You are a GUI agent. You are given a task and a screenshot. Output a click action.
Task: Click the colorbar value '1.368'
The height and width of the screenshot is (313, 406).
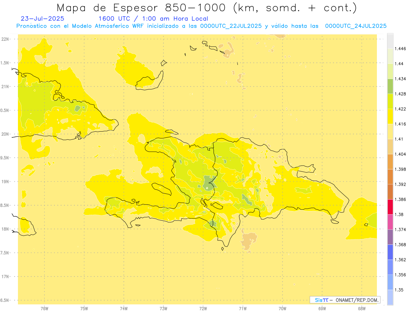click(400, 244)
